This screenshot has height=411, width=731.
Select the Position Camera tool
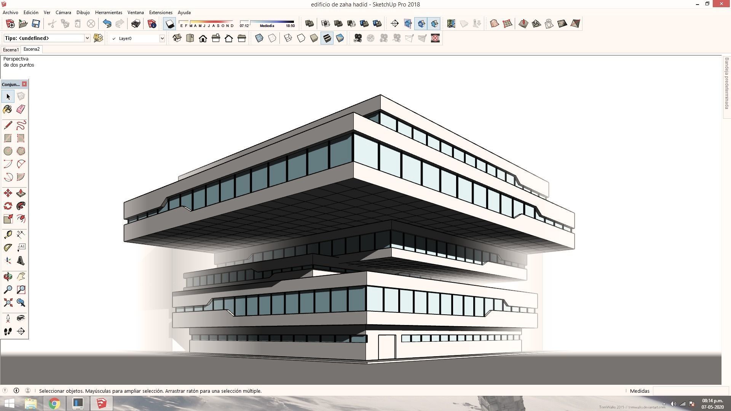point(8,318)
